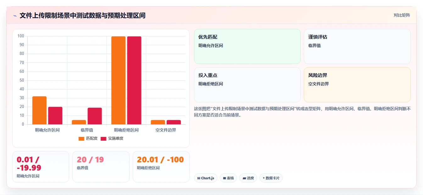Click the 空文件边界 x-axis label
Screen dimensions: 423x195
[166, 130]
